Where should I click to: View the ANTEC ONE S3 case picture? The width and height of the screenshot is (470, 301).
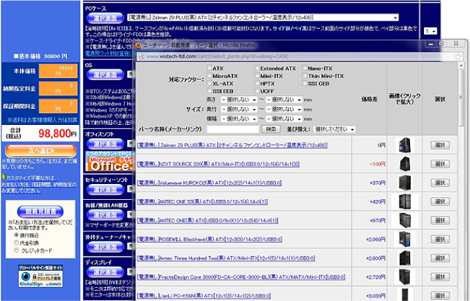(x=405, y=202)
